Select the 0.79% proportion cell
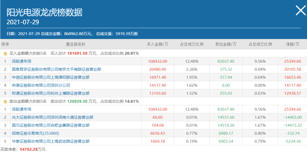The height and width of the screenshot is (153, 307). pos(260,141)
